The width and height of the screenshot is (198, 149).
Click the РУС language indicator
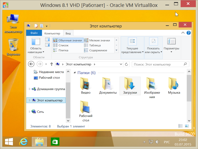167,142
